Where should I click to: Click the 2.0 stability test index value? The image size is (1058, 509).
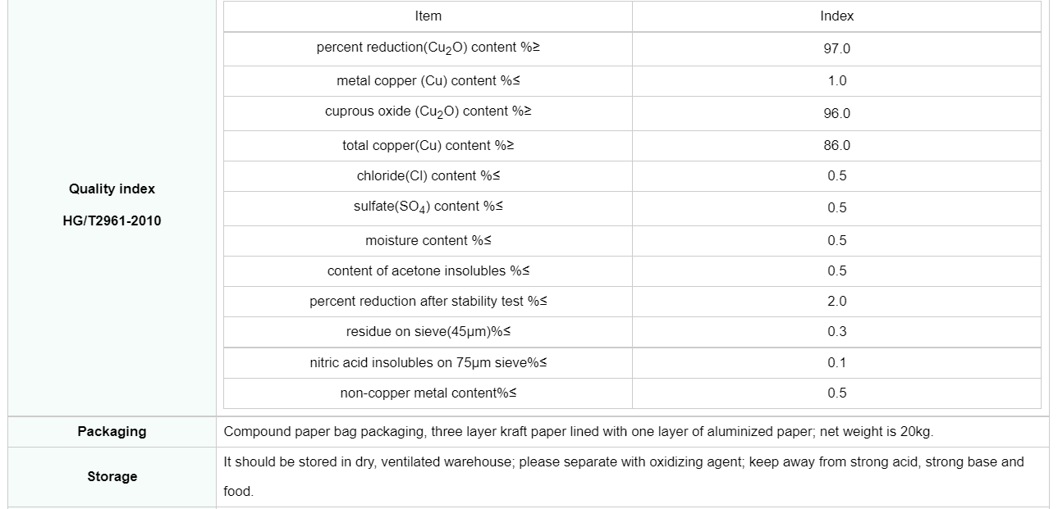coord(836,302)
